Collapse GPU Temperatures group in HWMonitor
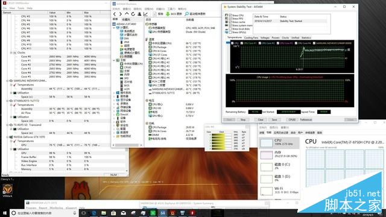Screen dimensions: 386x217 tap(11, 141)
